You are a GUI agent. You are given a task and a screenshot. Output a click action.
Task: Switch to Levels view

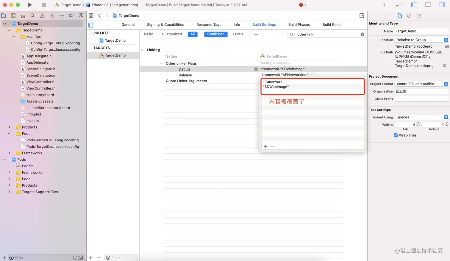(238, 34)
